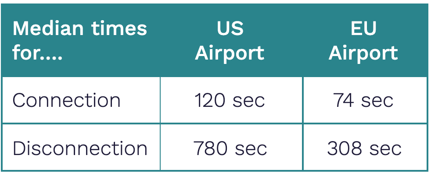431x173 pixels.
Task: Click the number 780 in Disconnection row
Action: click(210, 148)
